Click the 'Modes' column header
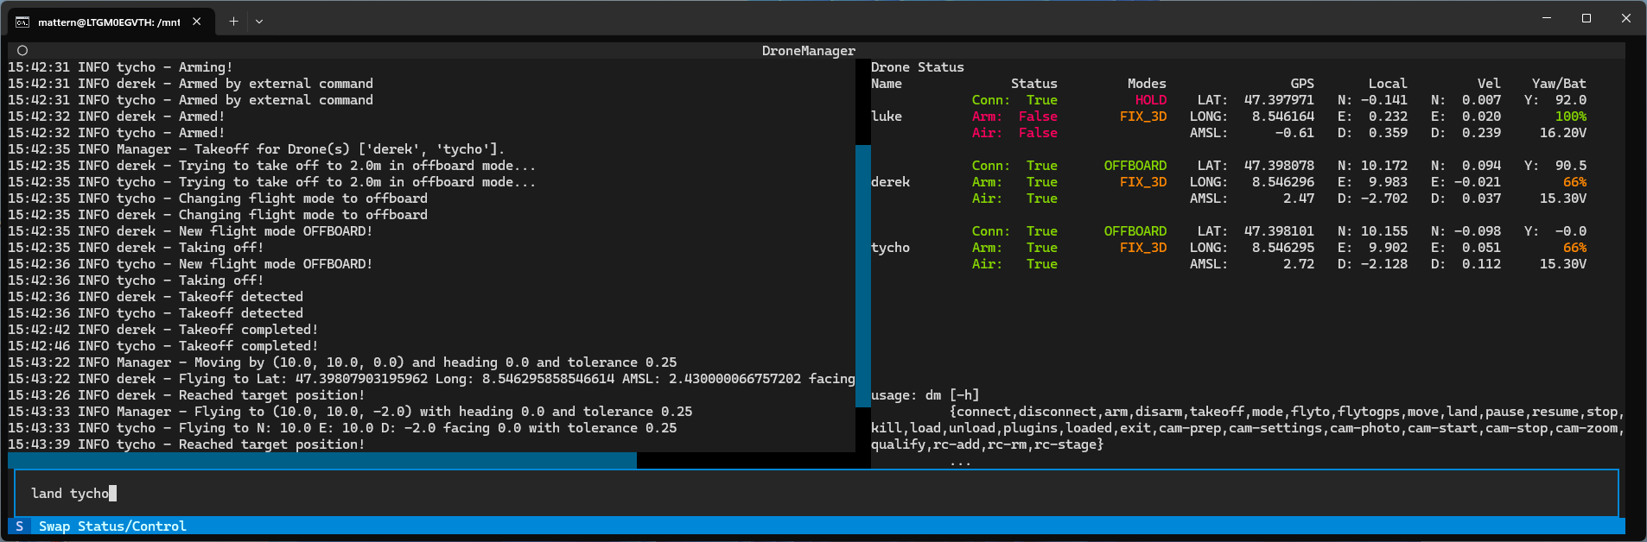Screen dimensions: 1647x542 click(x=1147, y=84)
